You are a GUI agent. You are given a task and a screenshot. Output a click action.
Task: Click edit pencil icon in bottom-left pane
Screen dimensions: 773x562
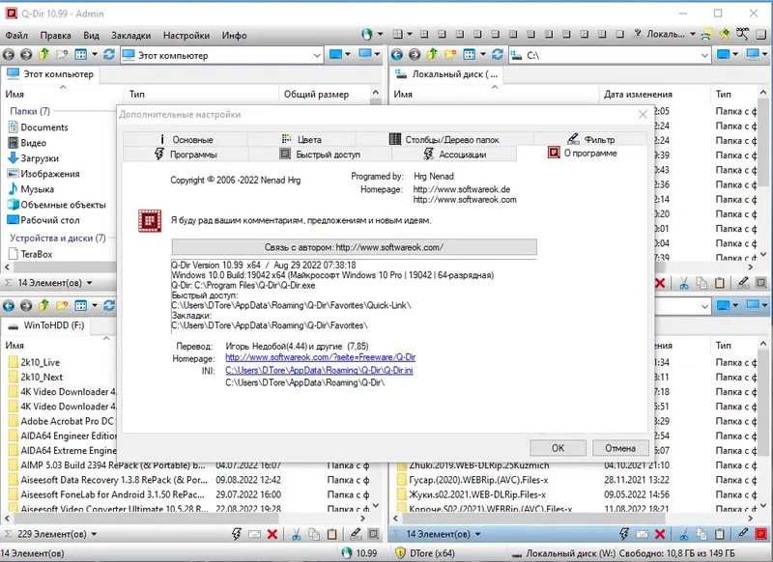coord(356,534)
